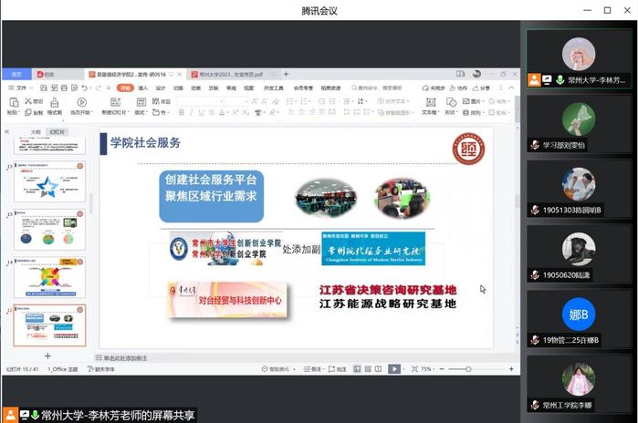Viewport: 638px width, 423px height.
Task: Open new tab with plus button
Action: (286, 74)
